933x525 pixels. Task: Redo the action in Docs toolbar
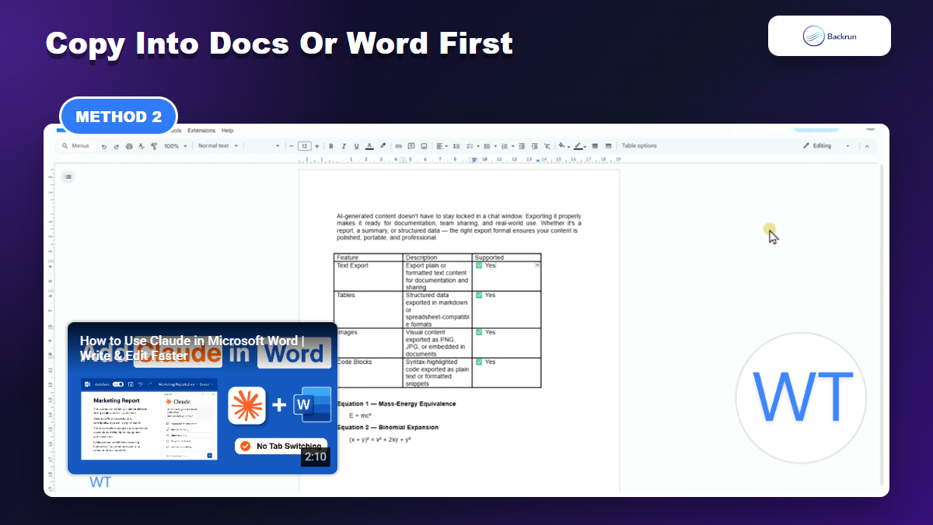(x=117, y=146)
